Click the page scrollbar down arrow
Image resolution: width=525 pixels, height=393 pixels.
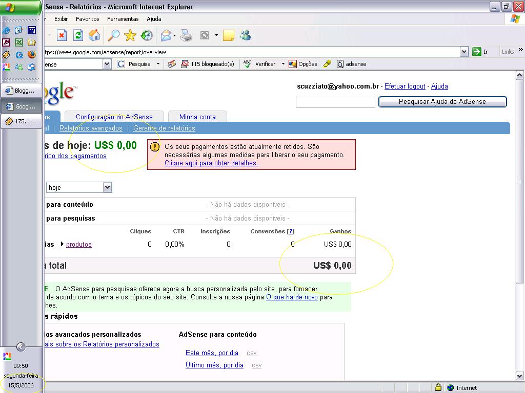click(x=519, y=376)
